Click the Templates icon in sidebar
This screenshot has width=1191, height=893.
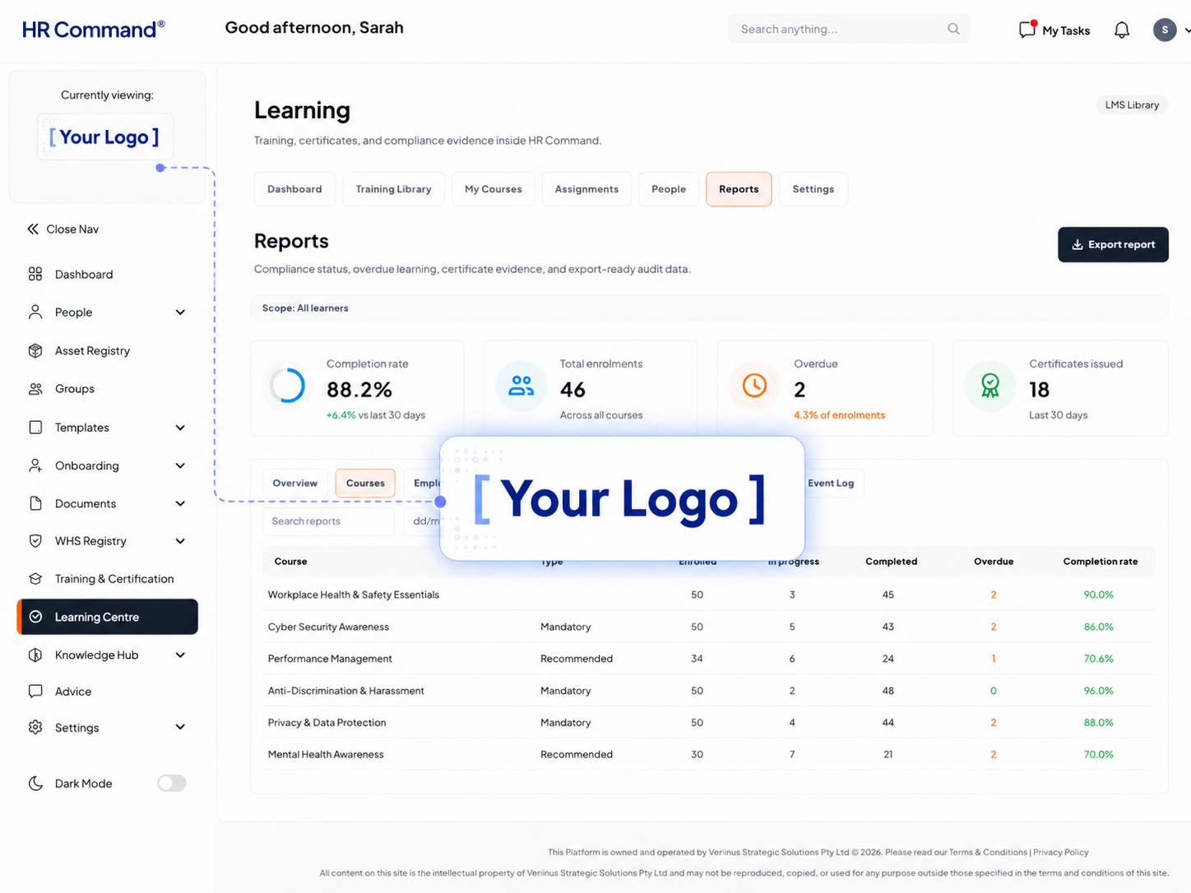[x=35, y=428]
